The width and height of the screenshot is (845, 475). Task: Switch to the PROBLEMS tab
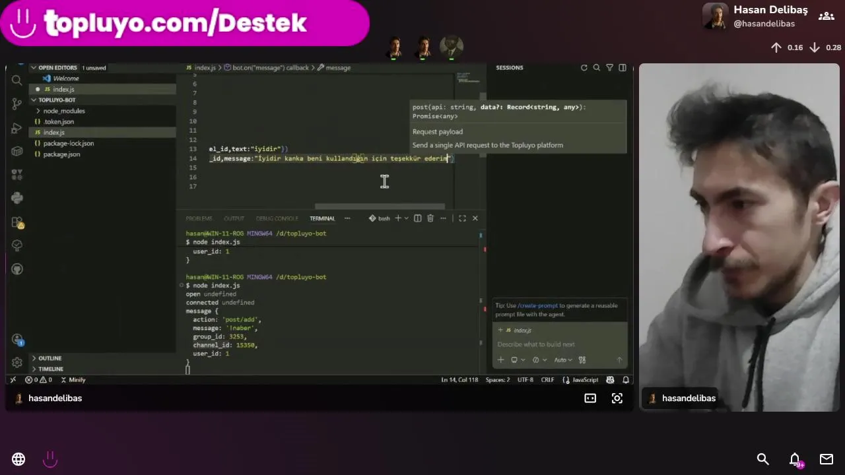pos(199,218)
